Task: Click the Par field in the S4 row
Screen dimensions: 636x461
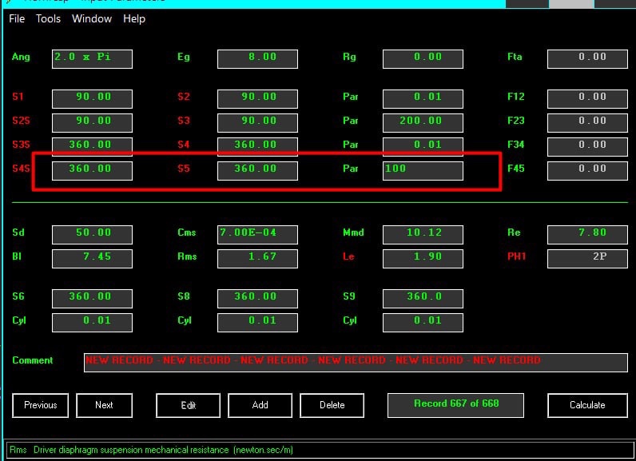Action: [x=423, y=147]
